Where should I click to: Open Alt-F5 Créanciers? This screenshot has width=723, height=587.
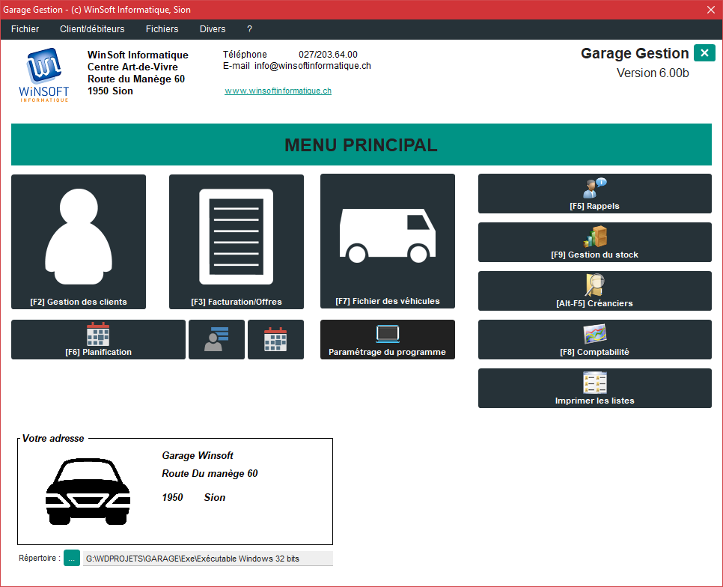[x=595, y=291]
